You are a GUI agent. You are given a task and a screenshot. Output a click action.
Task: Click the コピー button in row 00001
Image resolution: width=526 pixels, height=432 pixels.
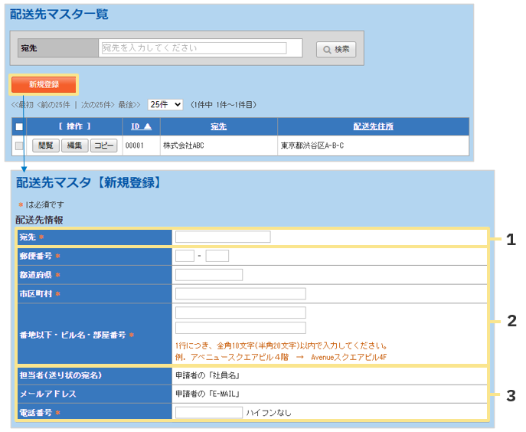point(104,146)
